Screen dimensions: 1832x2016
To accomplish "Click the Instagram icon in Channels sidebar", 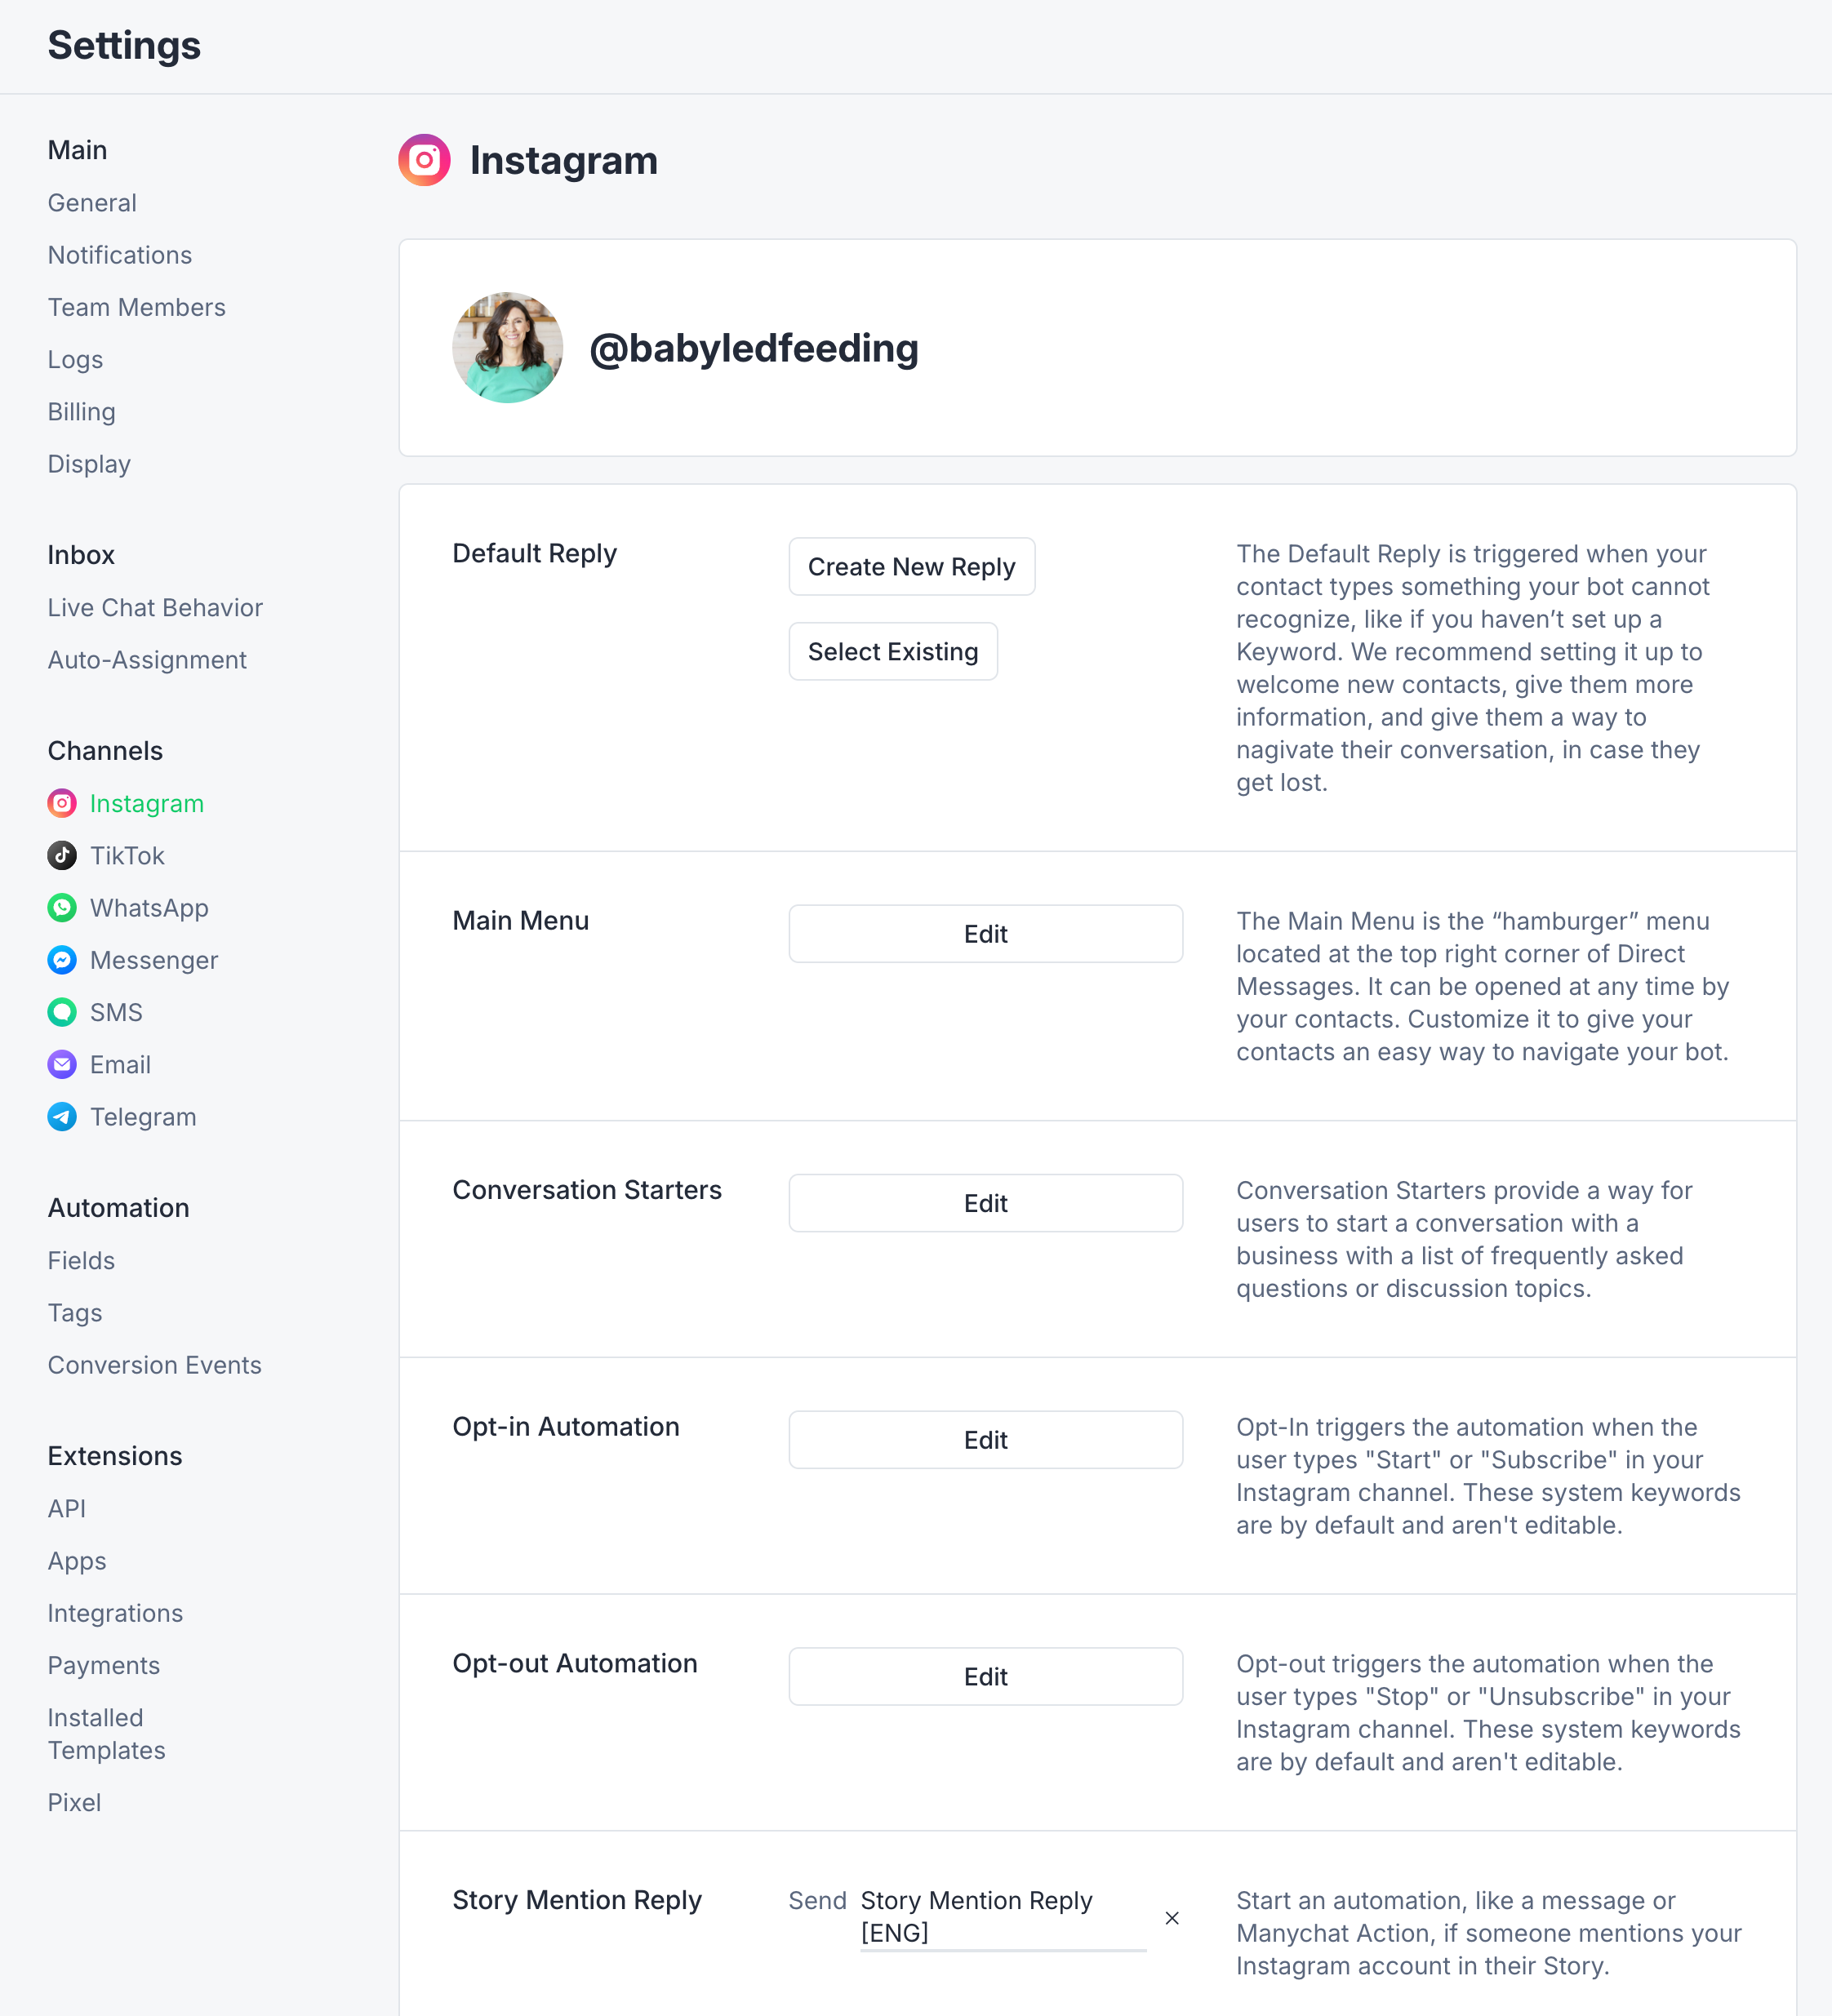I will tap(62, 803).
